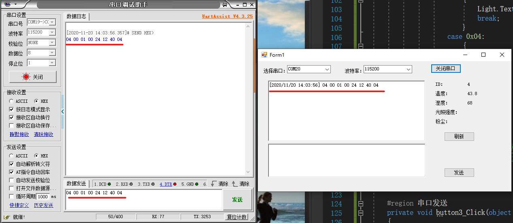Click the 清除接收 link
This screenshot has height=223, width=513.
(44, 134)
